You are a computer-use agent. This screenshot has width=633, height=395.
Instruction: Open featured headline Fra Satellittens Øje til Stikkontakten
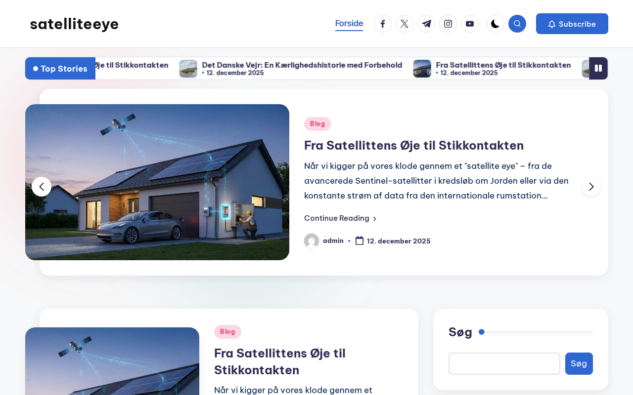[x=414, y=145]
